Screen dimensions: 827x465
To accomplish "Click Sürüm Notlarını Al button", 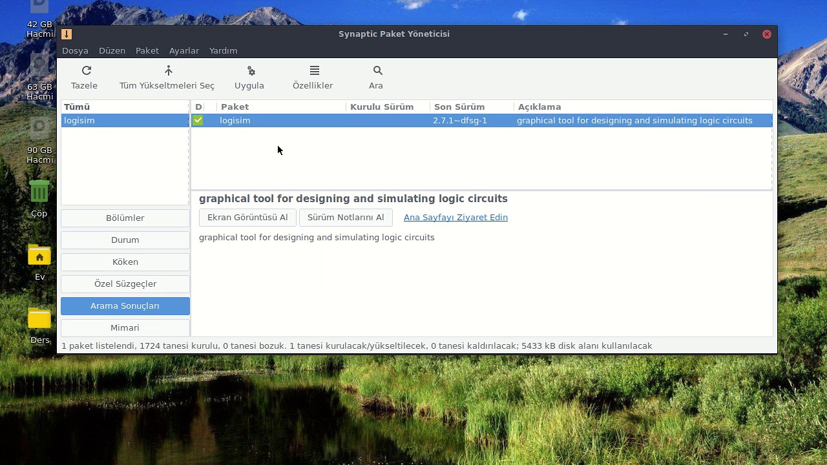I will click(x=346, y=218).
